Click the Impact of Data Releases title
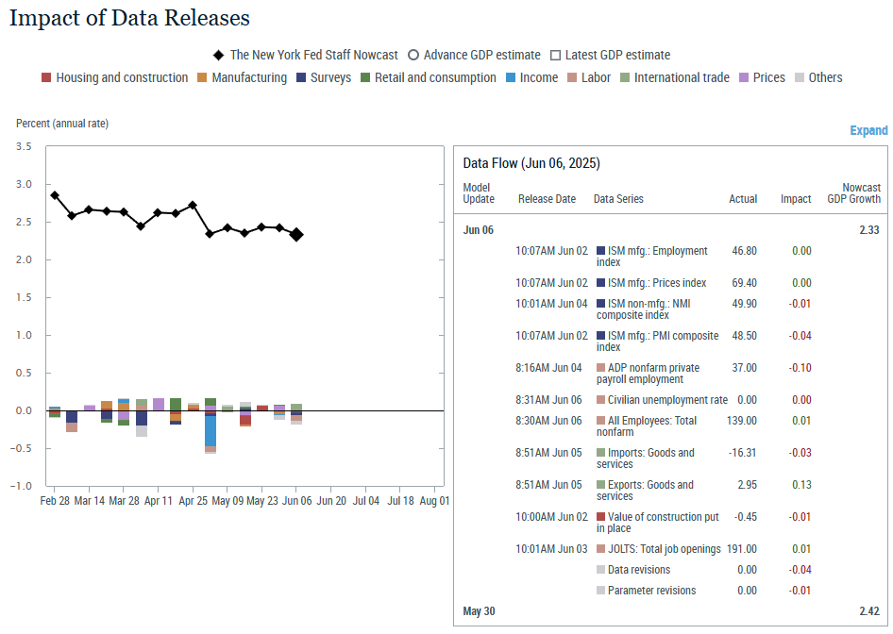This screenshot has width=893, height=634. point(130,18)
